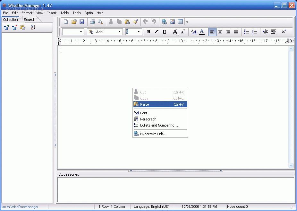Increase paragraph indent icon
Viewport: 297px width, 211px height.
pos(274,32)
